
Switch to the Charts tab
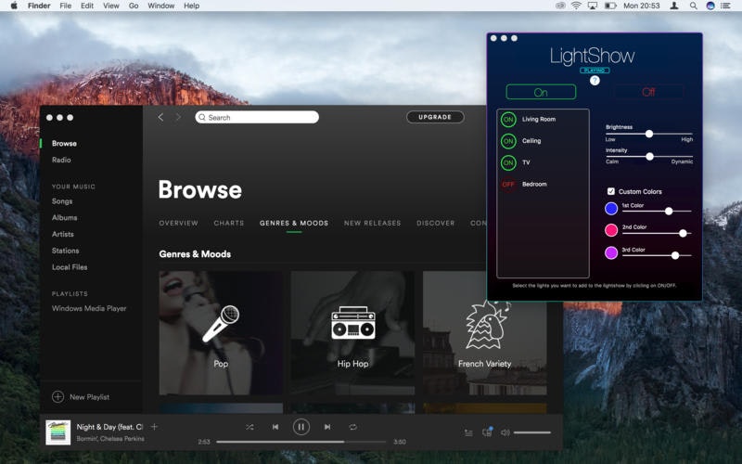click(229, 223)
